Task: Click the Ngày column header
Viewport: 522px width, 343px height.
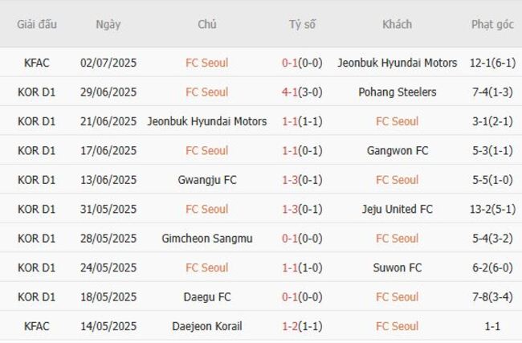Action: click(108, 24)
